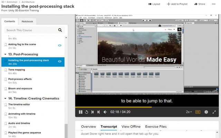The image size is (221, 138).
Task: Open Unity 3D Essential Training course link
Action: coord(23,10)
